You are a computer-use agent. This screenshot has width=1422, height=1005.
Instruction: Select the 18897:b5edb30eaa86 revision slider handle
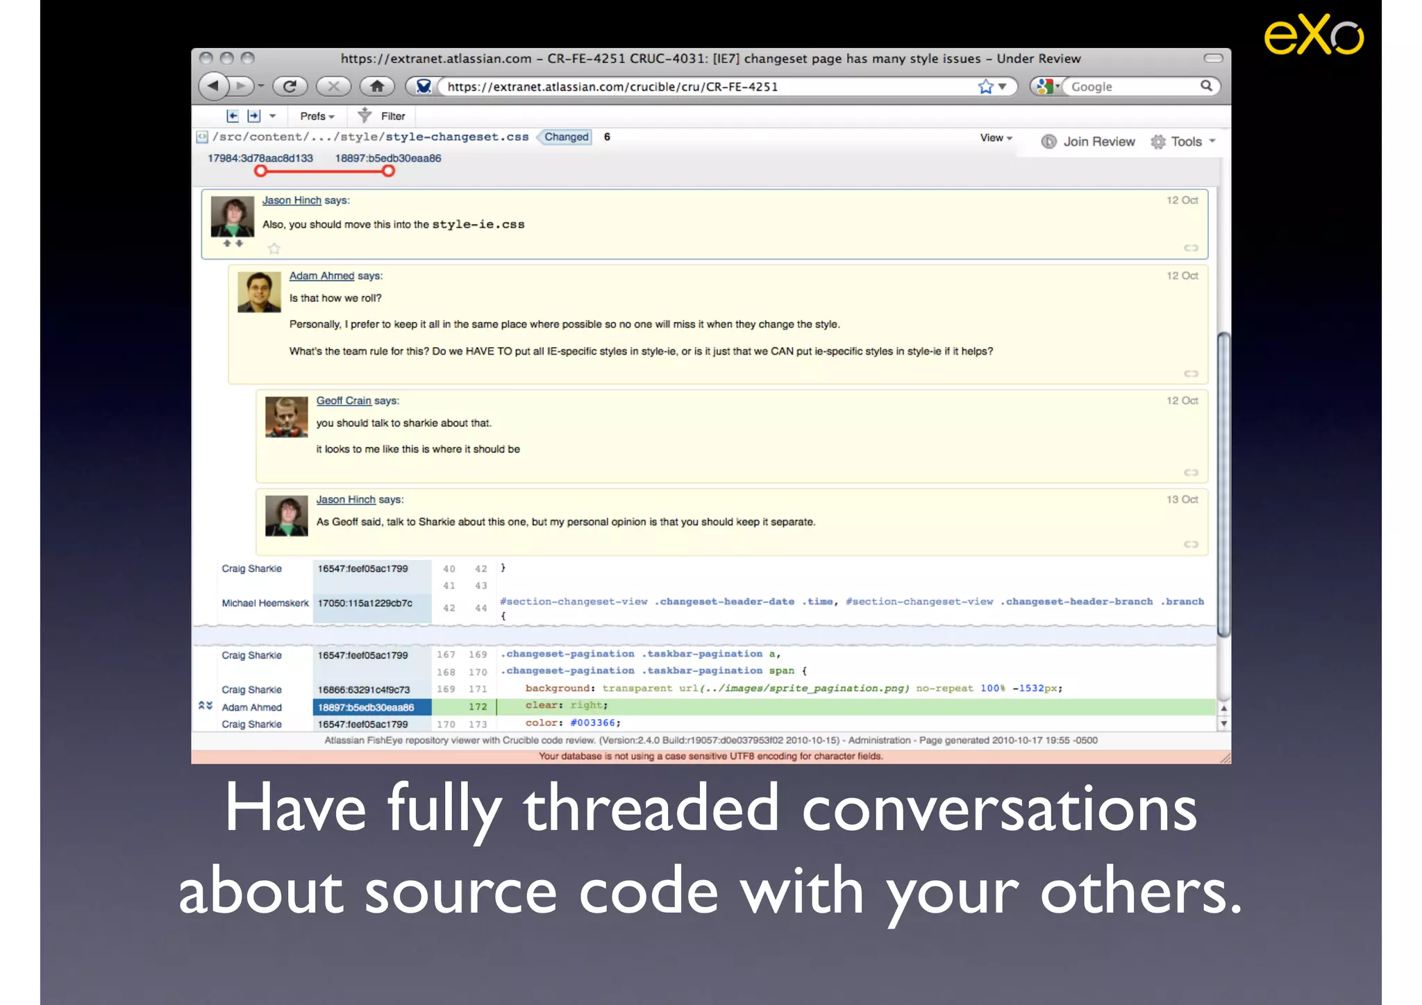coord(388,171)
